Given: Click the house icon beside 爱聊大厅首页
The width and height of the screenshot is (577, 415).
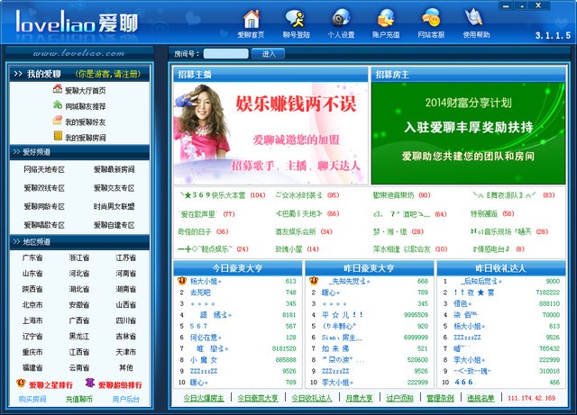Looking at the screenshot, I should (x=58, y=88).
